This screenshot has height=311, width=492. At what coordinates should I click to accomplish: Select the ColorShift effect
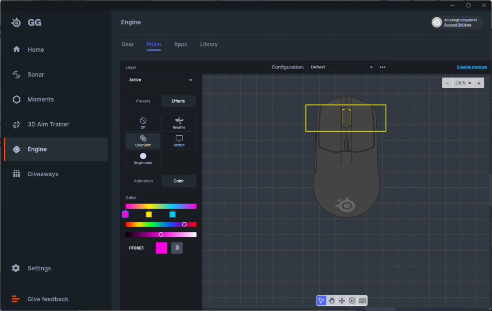[143, 141]
